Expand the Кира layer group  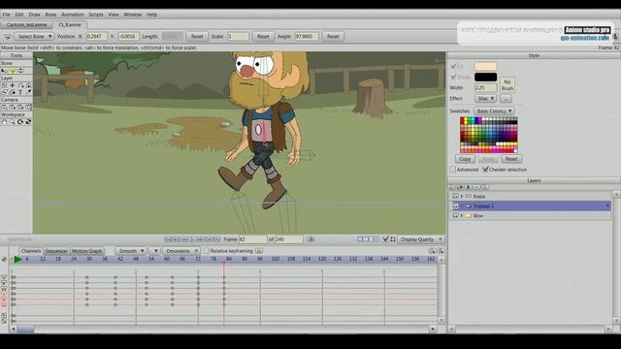(462, 196)
